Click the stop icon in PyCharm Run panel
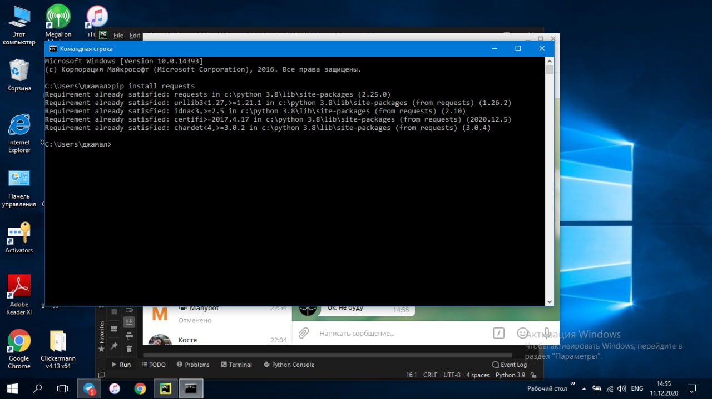 click(x=114, y=312)
